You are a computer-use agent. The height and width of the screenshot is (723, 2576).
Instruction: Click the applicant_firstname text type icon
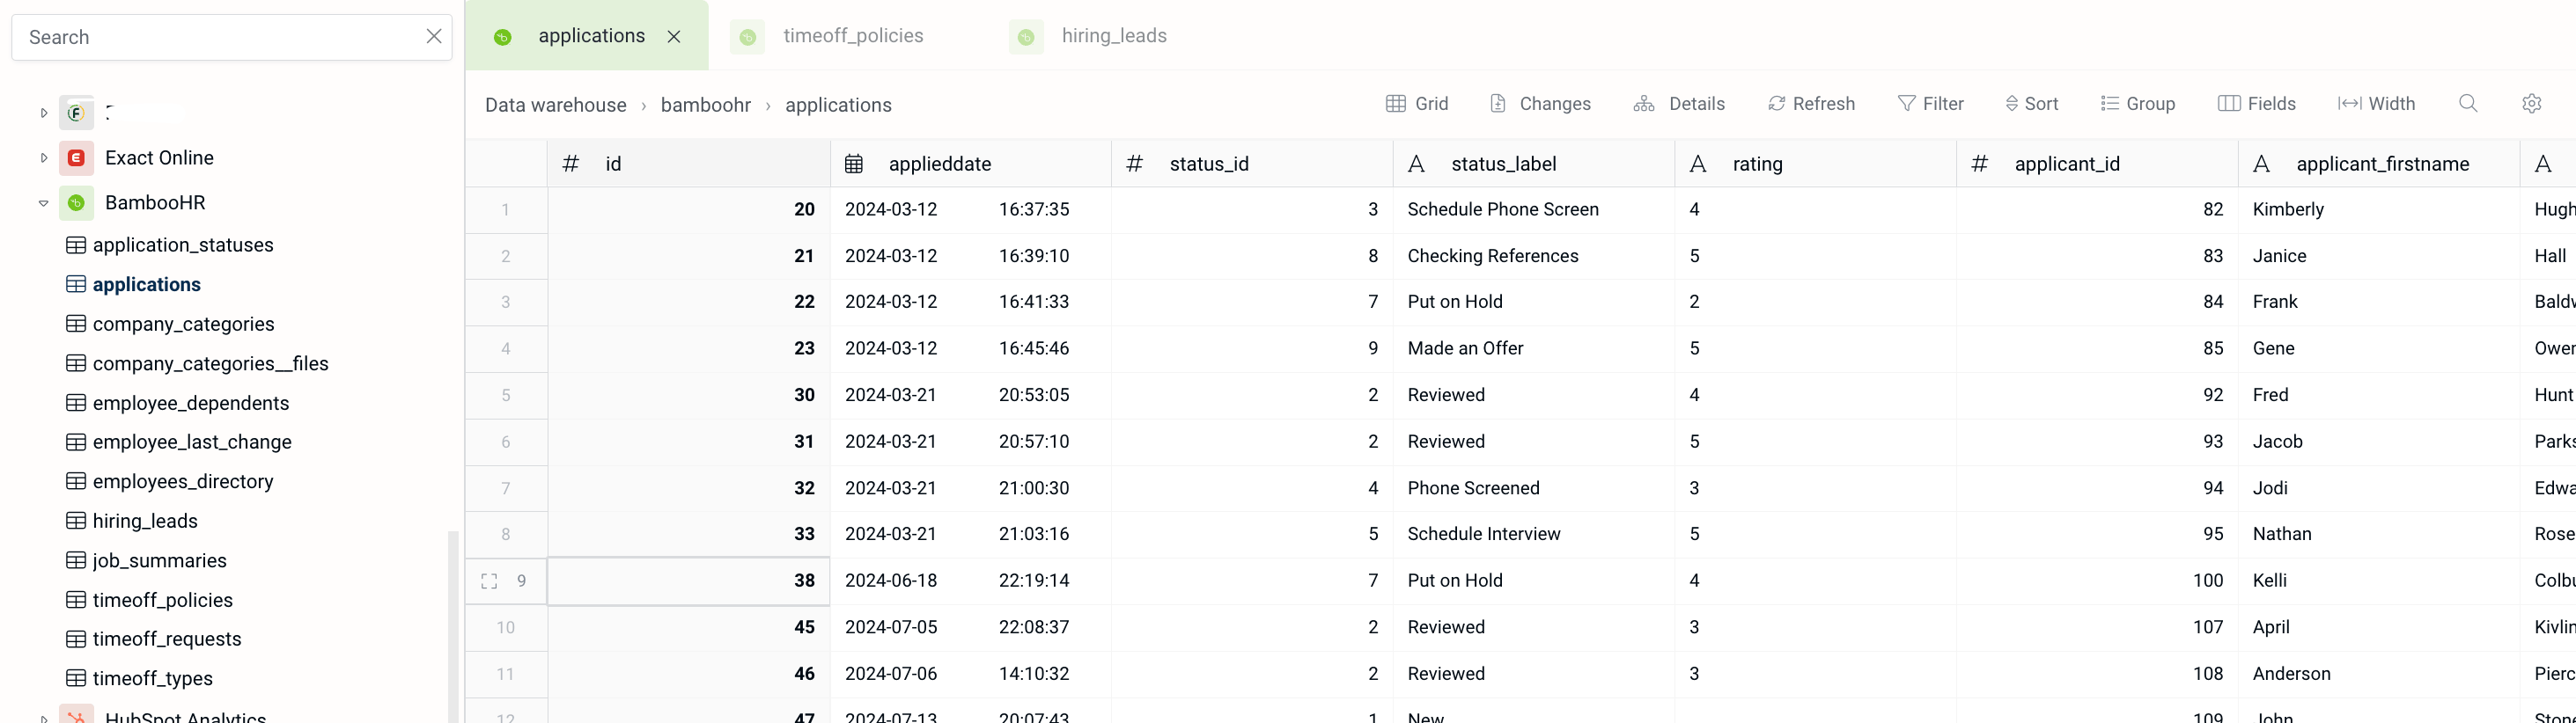coord(2262,164)
